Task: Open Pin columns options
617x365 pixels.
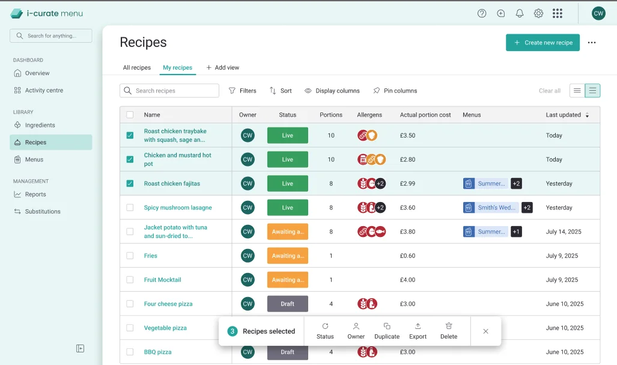Action: tap(395, 91)
